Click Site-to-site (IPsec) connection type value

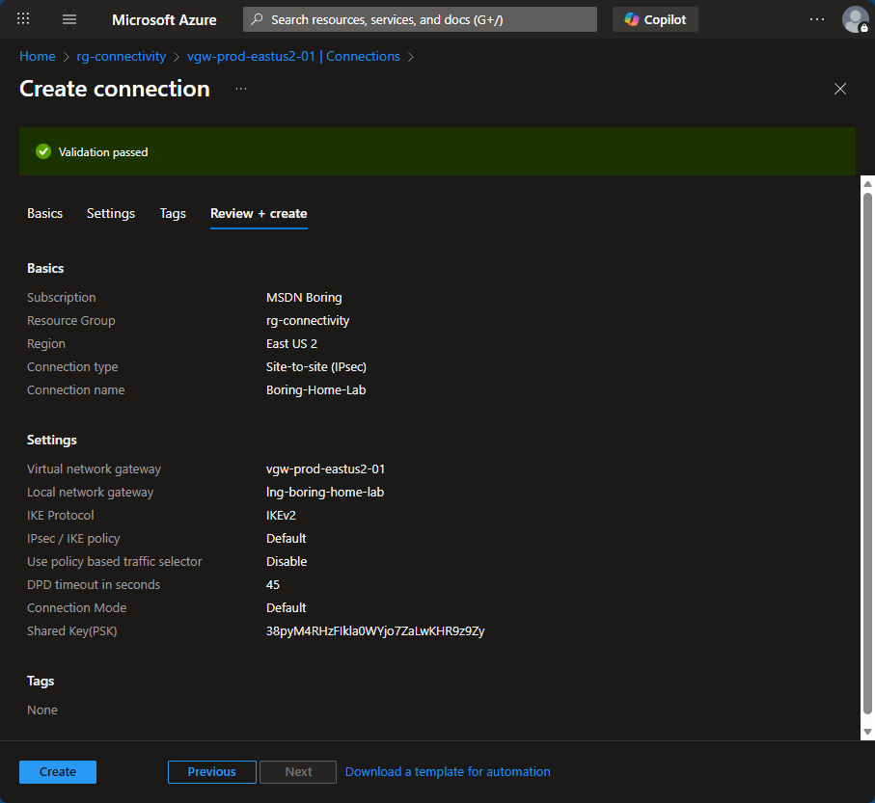[316, 367]
